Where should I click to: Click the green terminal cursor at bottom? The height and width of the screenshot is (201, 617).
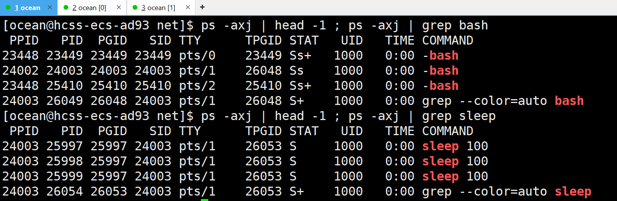(204, 199)
